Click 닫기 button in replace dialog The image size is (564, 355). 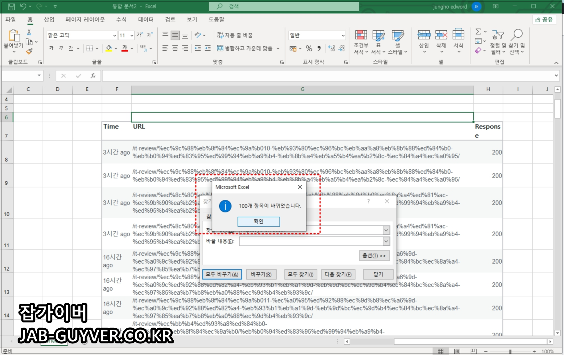click(x=378, y=274)
